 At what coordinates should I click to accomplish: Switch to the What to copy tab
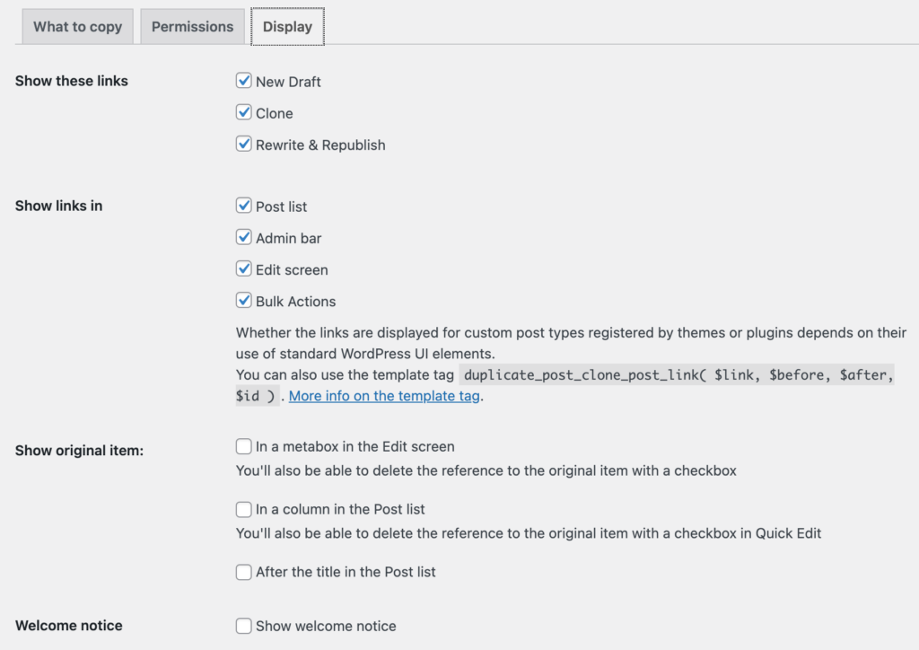pyautogui.click(x=77, y=26)
